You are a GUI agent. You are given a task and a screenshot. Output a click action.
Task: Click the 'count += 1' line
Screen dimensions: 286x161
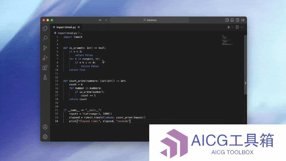click(88, 95)
